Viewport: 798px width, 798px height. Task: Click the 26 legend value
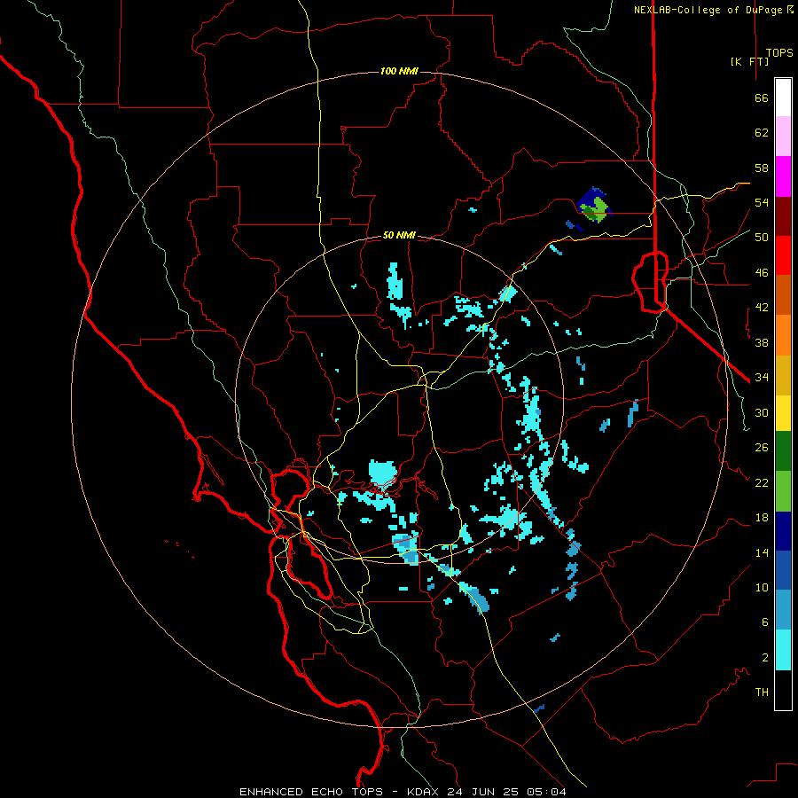(762, 448)
